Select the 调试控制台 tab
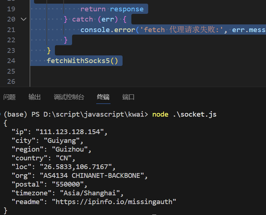Image resolution: width=266 pixels, height=215 pixels. pos(69,97)
